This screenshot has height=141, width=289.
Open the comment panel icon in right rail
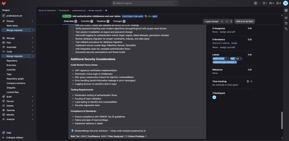(286, 18)
